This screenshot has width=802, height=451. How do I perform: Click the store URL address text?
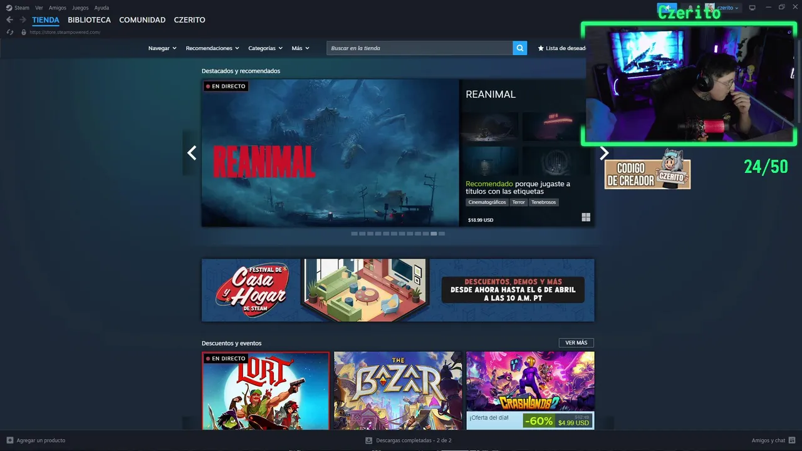click(65, 32)
